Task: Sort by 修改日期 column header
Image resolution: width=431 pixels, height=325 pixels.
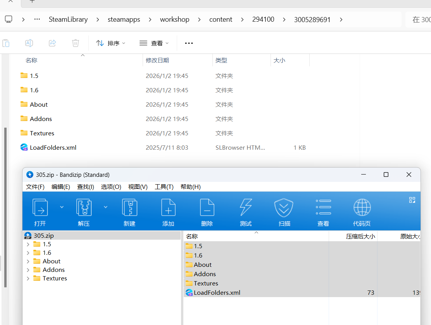Action: 157,61
